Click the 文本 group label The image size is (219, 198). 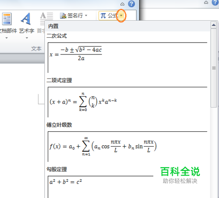(x=36, y=49)
